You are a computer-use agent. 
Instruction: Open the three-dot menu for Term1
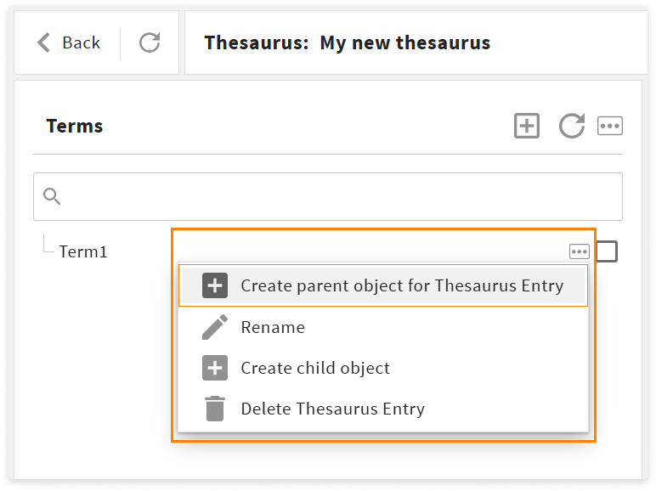click(579, 251)
